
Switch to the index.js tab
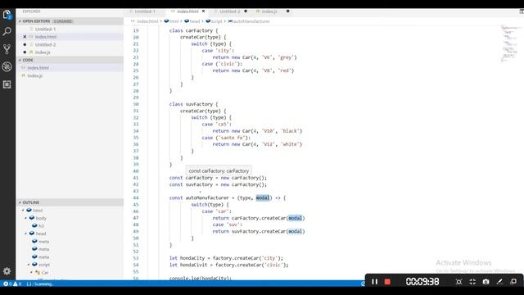tap(269, 11)
